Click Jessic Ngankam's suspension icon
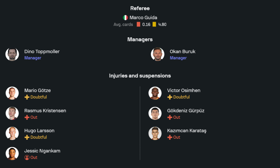Screen dimensions: 280x168 tap(27, 158)
